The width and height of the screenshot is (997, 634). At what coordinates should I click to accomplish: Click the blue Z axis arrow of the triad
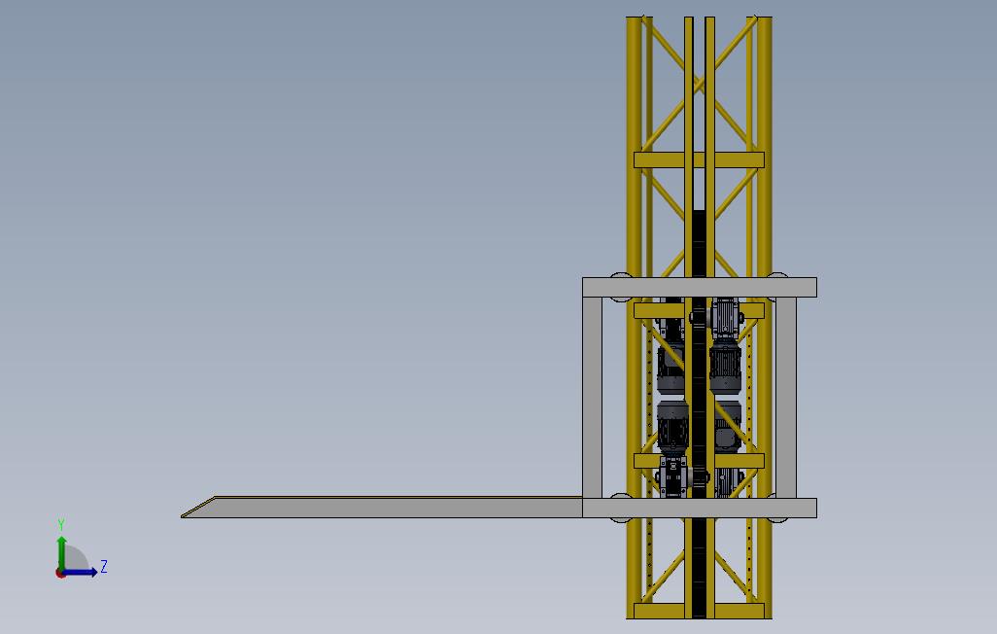point(80,573)
